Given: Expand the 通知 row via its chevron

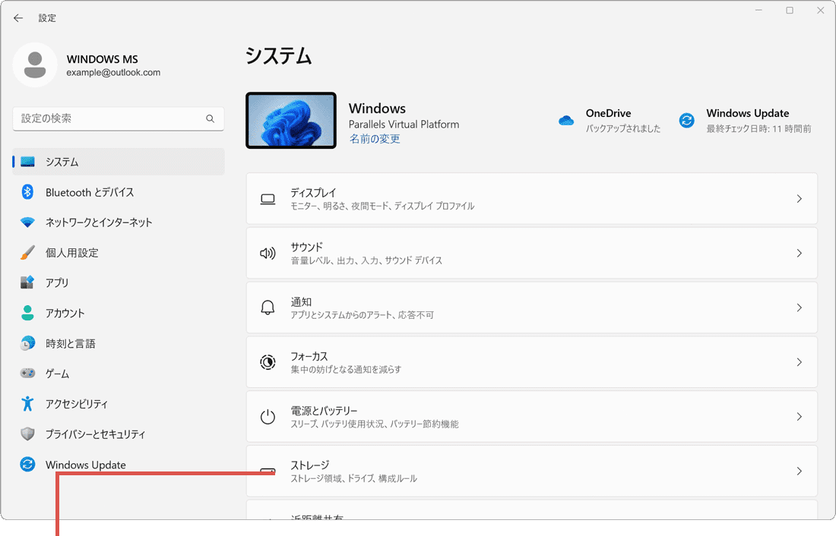Looking at the screenshot, I should pyautogui.click(x=799, y=307).
